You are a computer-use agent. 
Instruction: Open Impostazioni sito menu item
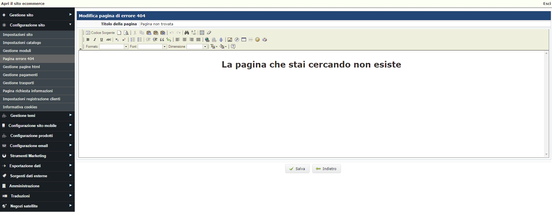pos(37,34)
